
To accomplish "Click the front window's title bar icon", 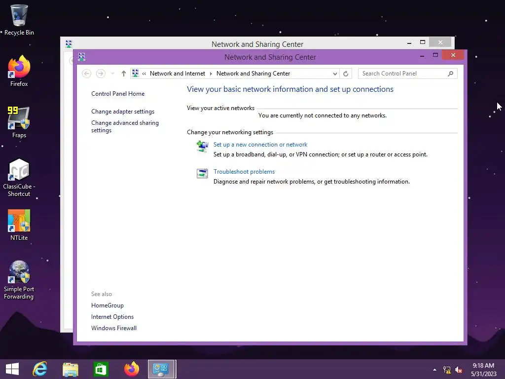I will point(81,57).
